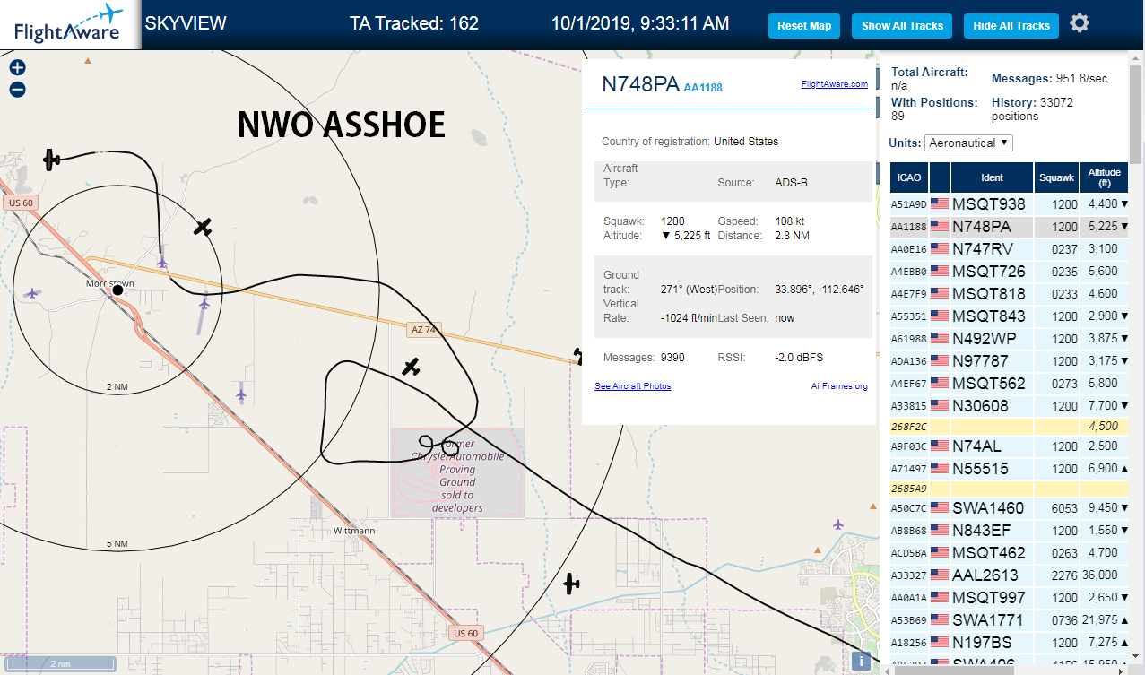Open the map info "i" icon
Screen dimensions: 1145x675
point(860,661)
